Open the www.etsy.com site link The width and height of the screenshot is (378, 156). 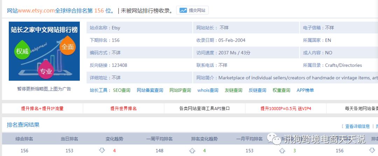tap(36, 11)
